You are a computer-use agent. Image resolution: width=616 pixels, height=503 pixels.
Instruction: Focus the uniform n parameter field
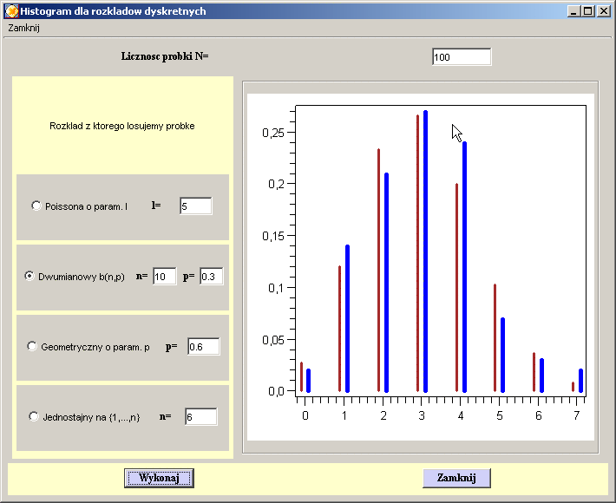tap(200, 416)
